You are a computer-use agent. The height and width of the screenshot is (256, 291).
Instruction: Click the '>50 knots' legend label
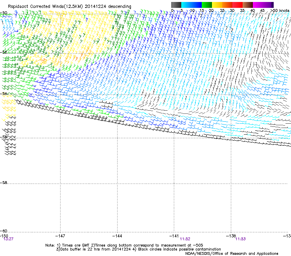280,11
